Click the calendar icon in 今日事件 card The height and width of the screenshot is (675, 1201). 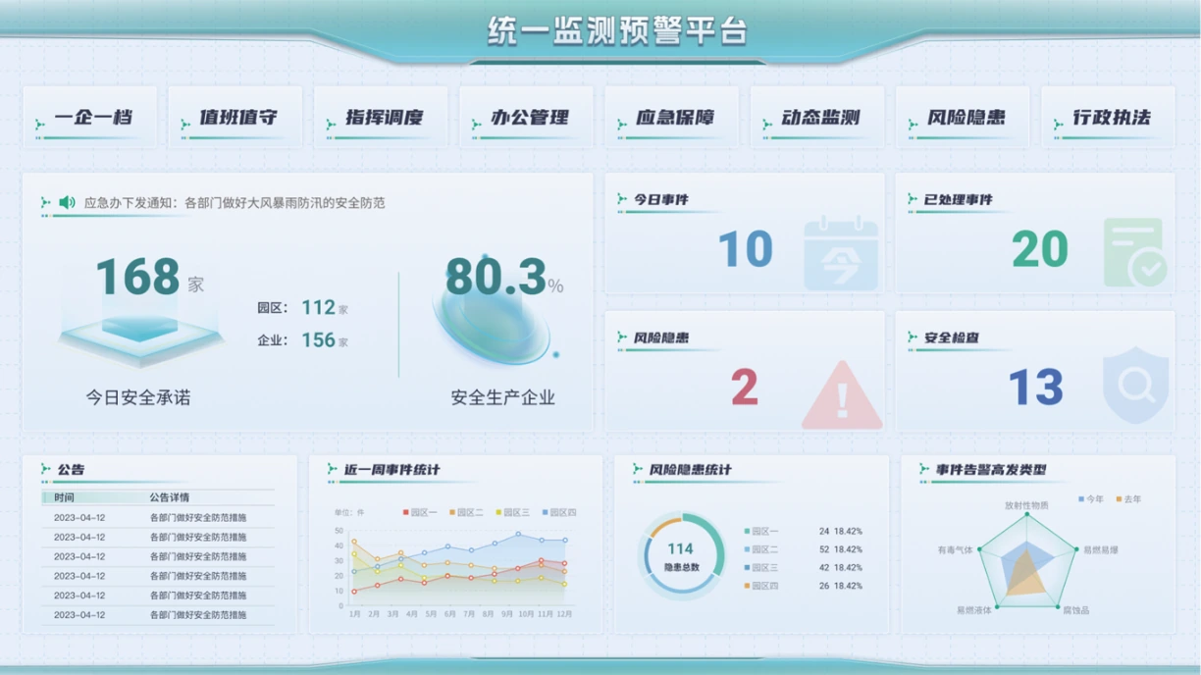point(841,253)
